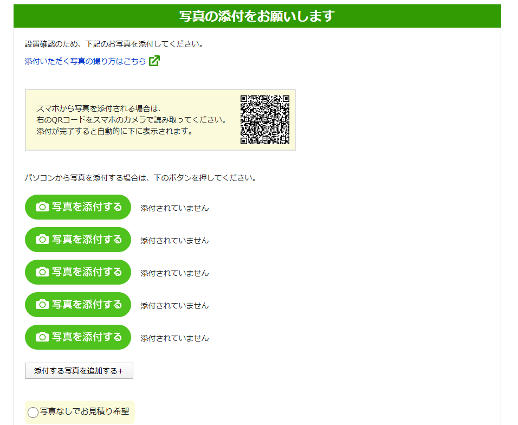The image size is (518, 425).
Task: Click the QR code image
Action: tap(265, 120)
